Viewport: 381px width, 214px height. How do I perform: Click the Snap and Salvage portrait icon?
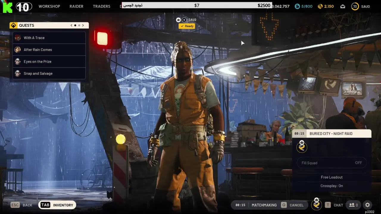click(x=18, y=73)
